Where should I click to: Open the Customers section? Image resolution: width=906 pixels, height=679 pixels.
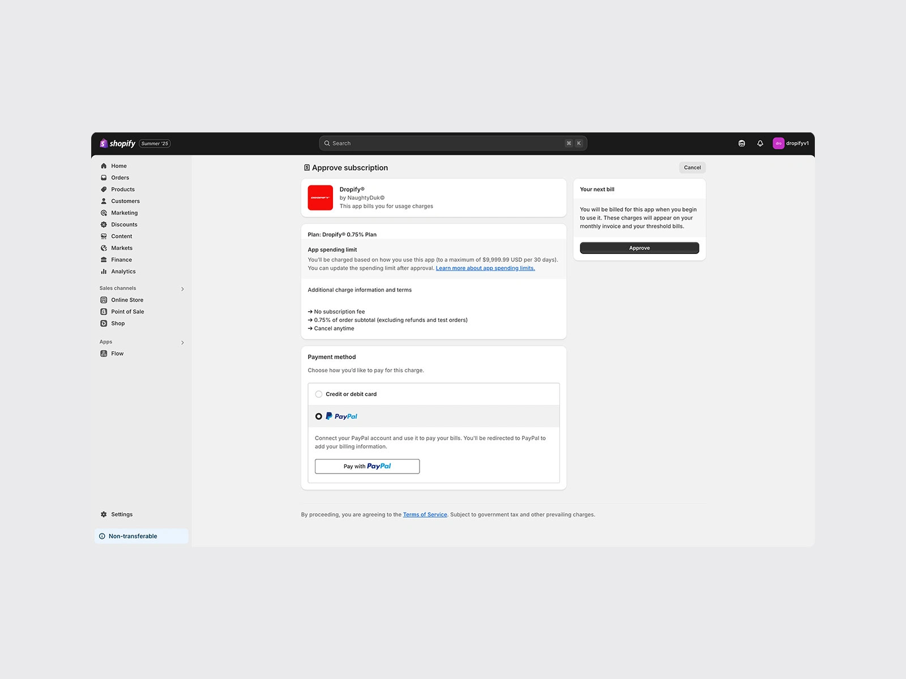click(125, 201)
